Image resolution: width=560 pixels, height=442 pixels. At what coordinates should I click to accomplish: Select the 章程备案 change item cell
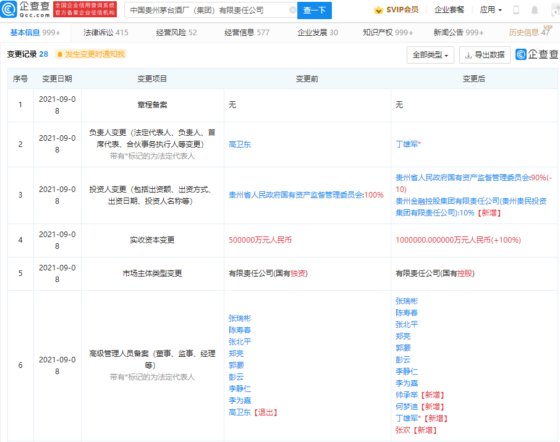pos(153,105)
